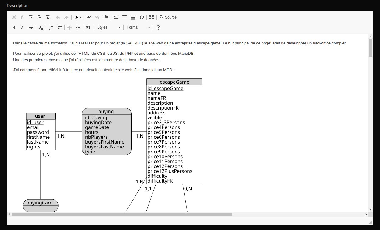This screenshot has width=380, height=230.
Task: Insert a horizontal line
Action: coord(133,17)
